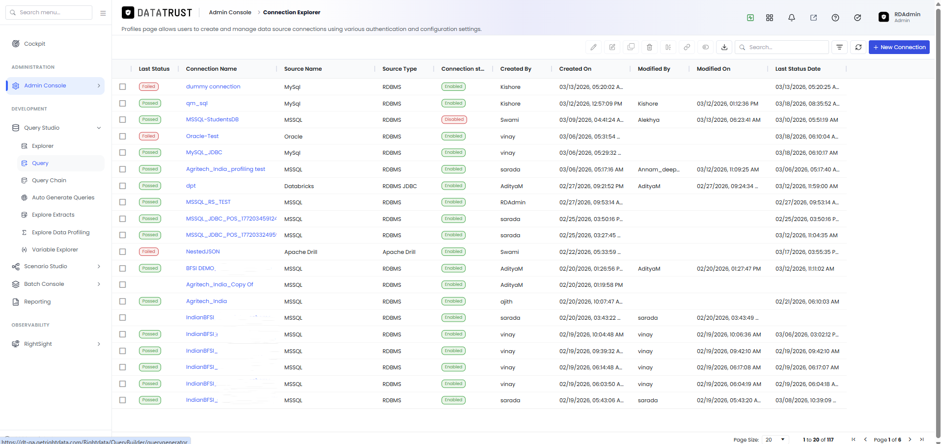This screenshot has height=444, width=941.
Task: Open the Page Size dropdown
Action: point(775,440)
